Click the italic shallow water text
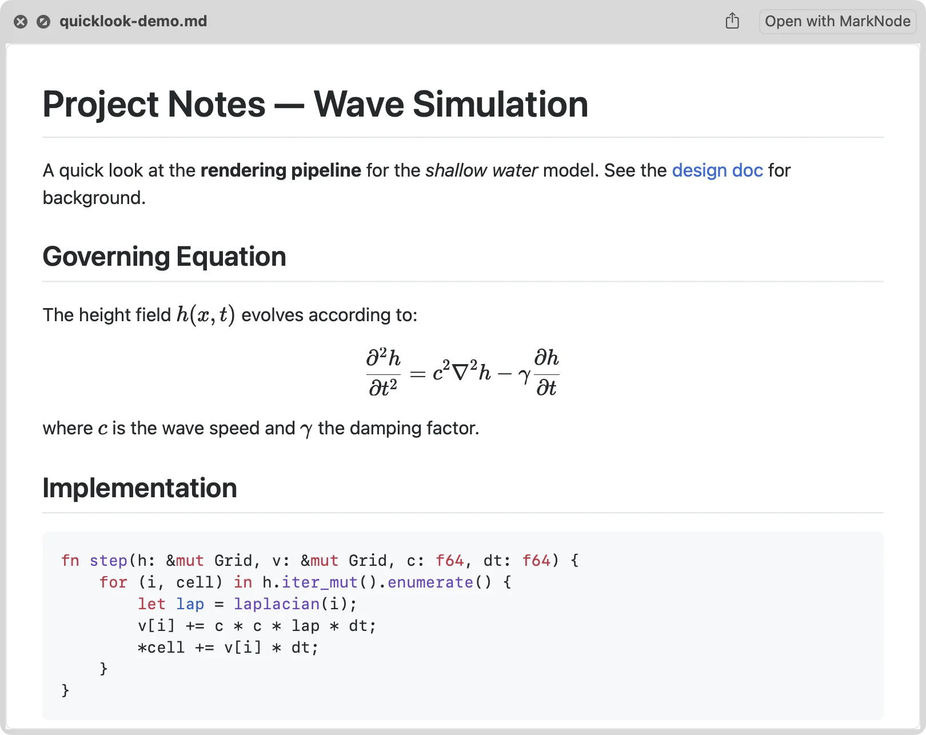The height and width of the screenshot is (735, 926). click(481, 170)
